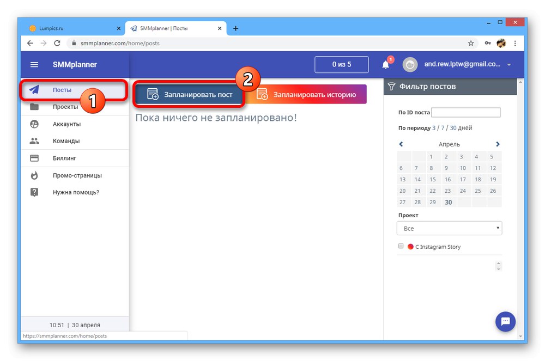Open the Chrome profile avatar

(501, 43)
